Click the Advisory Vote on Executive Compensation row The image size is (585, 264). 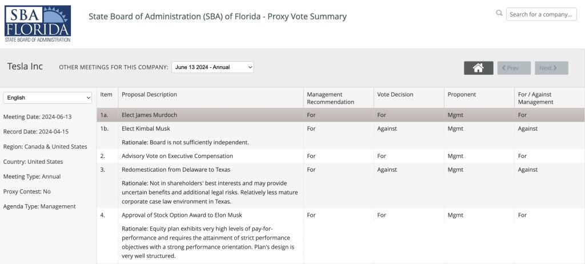coord(340,156)
